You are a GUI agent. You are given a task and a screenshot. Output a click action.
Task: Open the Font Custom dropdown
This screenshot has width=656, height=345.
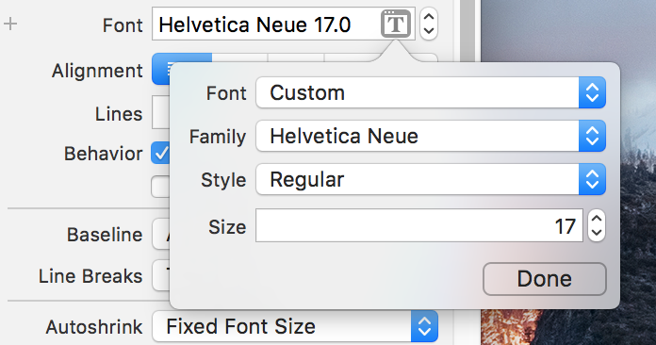tap(431, 92)
